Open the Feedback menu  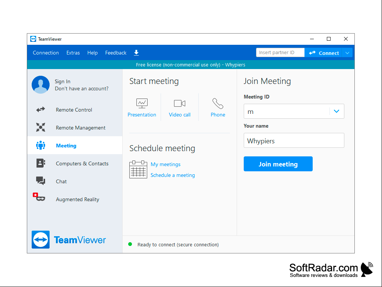point(116,53)
